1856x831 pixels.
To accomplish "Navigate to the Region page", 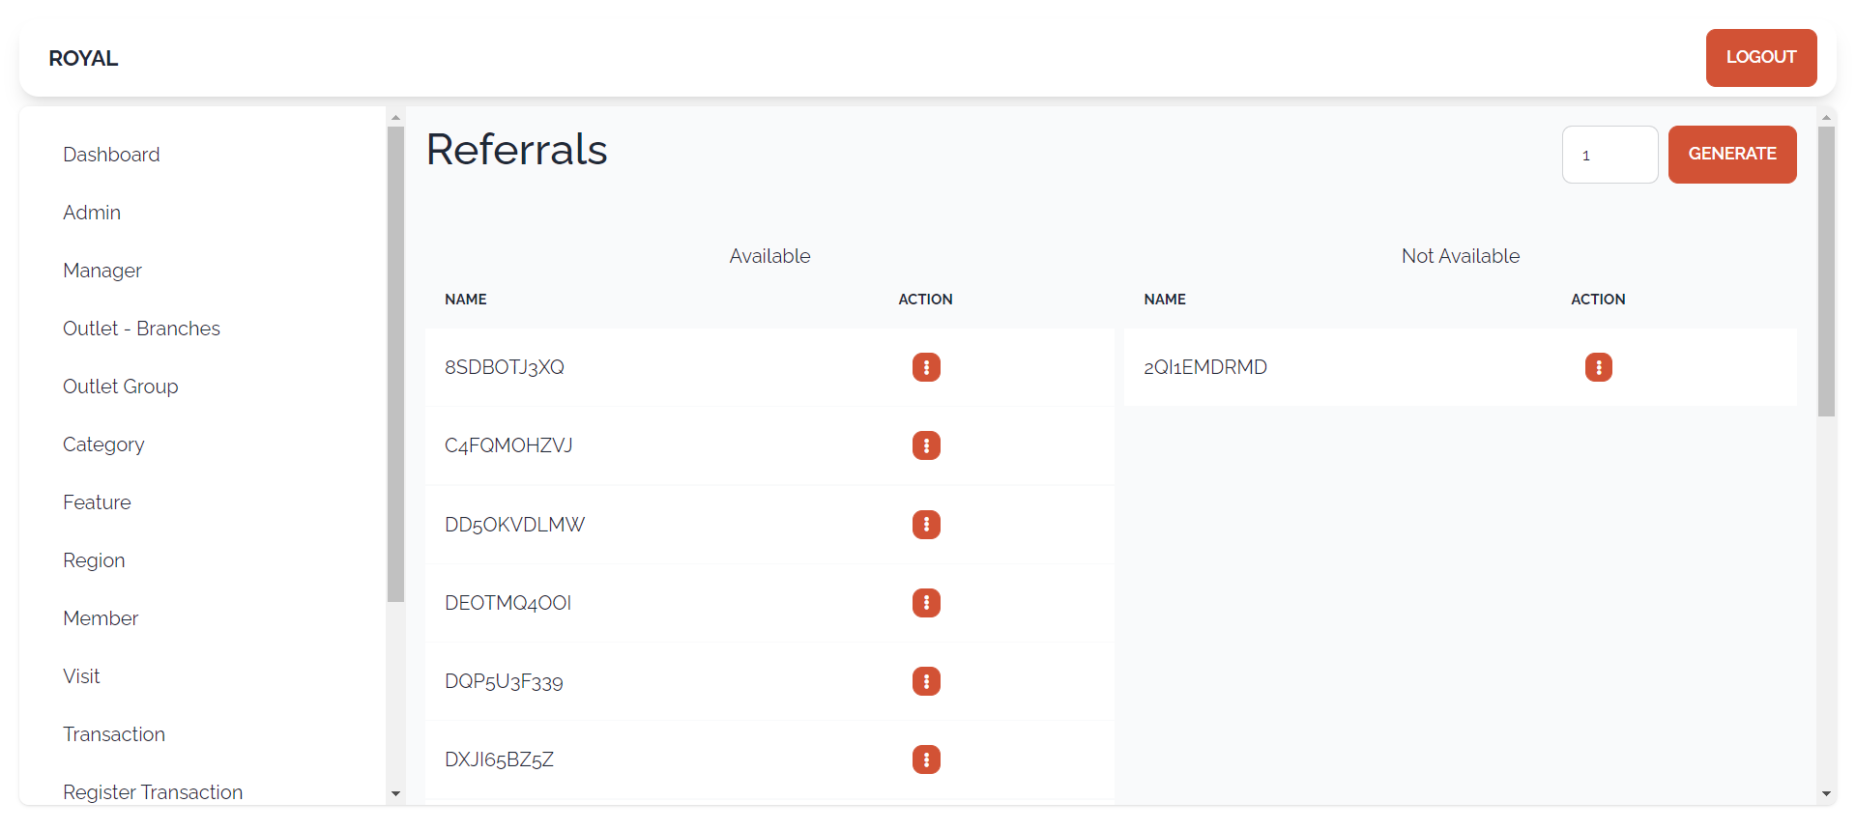I will 94,560.
